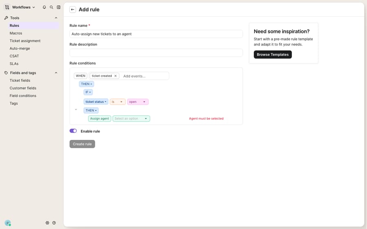Open Ticket fields in the sidebar
Image resolution: width=367 pixels, height=229 pixels.
click(20, 81)
